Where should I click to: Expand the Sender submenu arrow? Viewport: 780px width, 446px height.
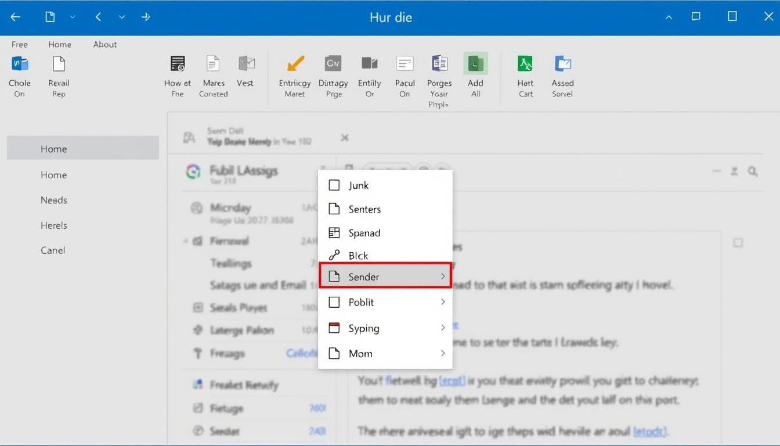[443, 276]
